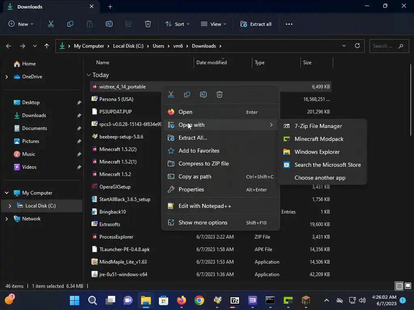Open with Windows Explorer
Image resolution: width=414 pixels, height=310 pixels.
coord(322,152)
